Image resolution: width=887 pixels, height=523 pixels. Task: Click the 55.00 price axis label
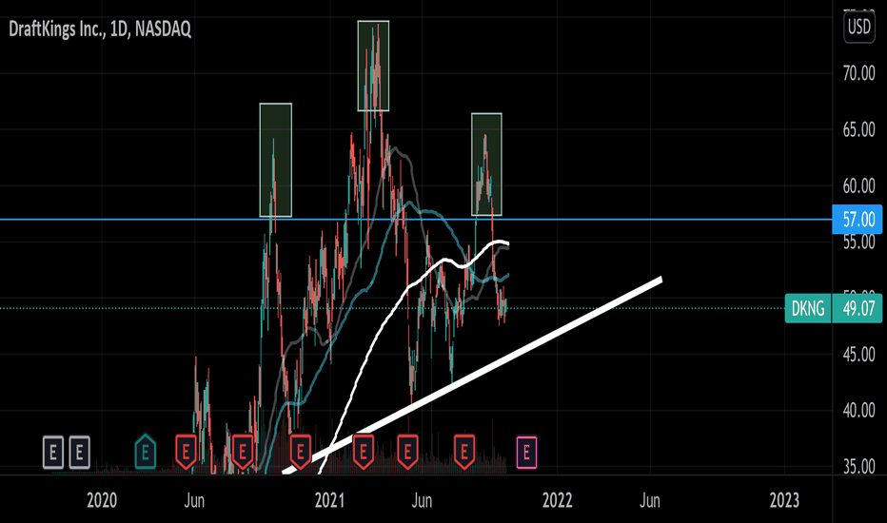pos(858,242)
